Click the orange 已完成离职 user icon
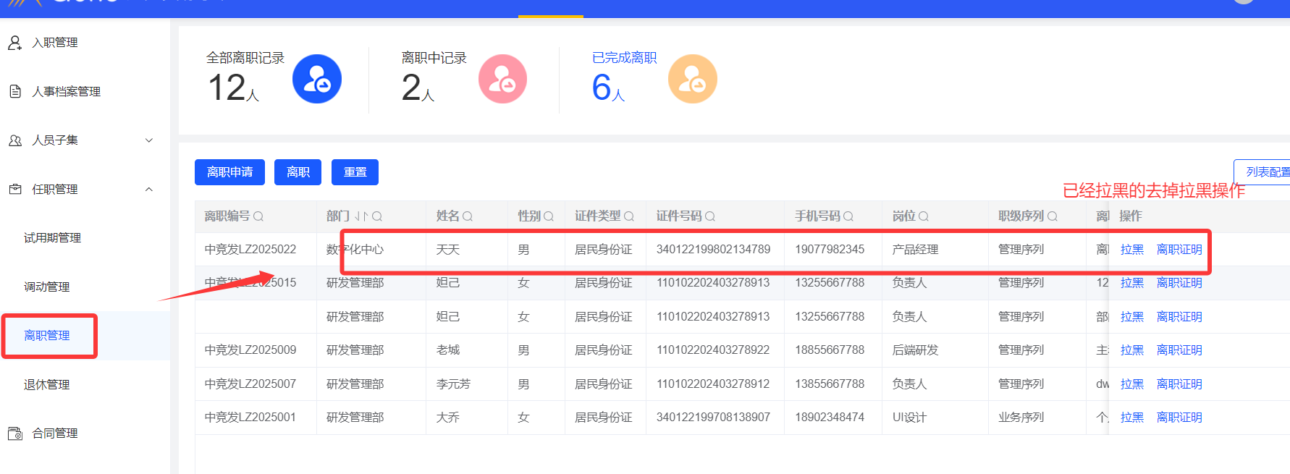The height and width of the screenshot is (474, 1290). [x=692, y=79]
